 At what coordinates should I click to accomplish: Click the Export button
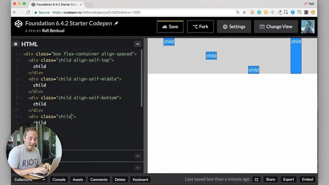tap(288, 179)
